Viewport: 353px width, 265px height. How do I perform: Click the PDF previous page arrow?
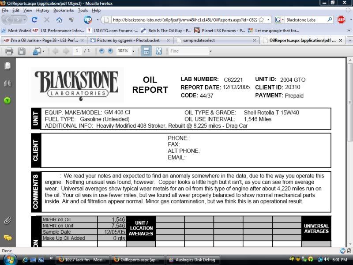click(x=55, y=51)
